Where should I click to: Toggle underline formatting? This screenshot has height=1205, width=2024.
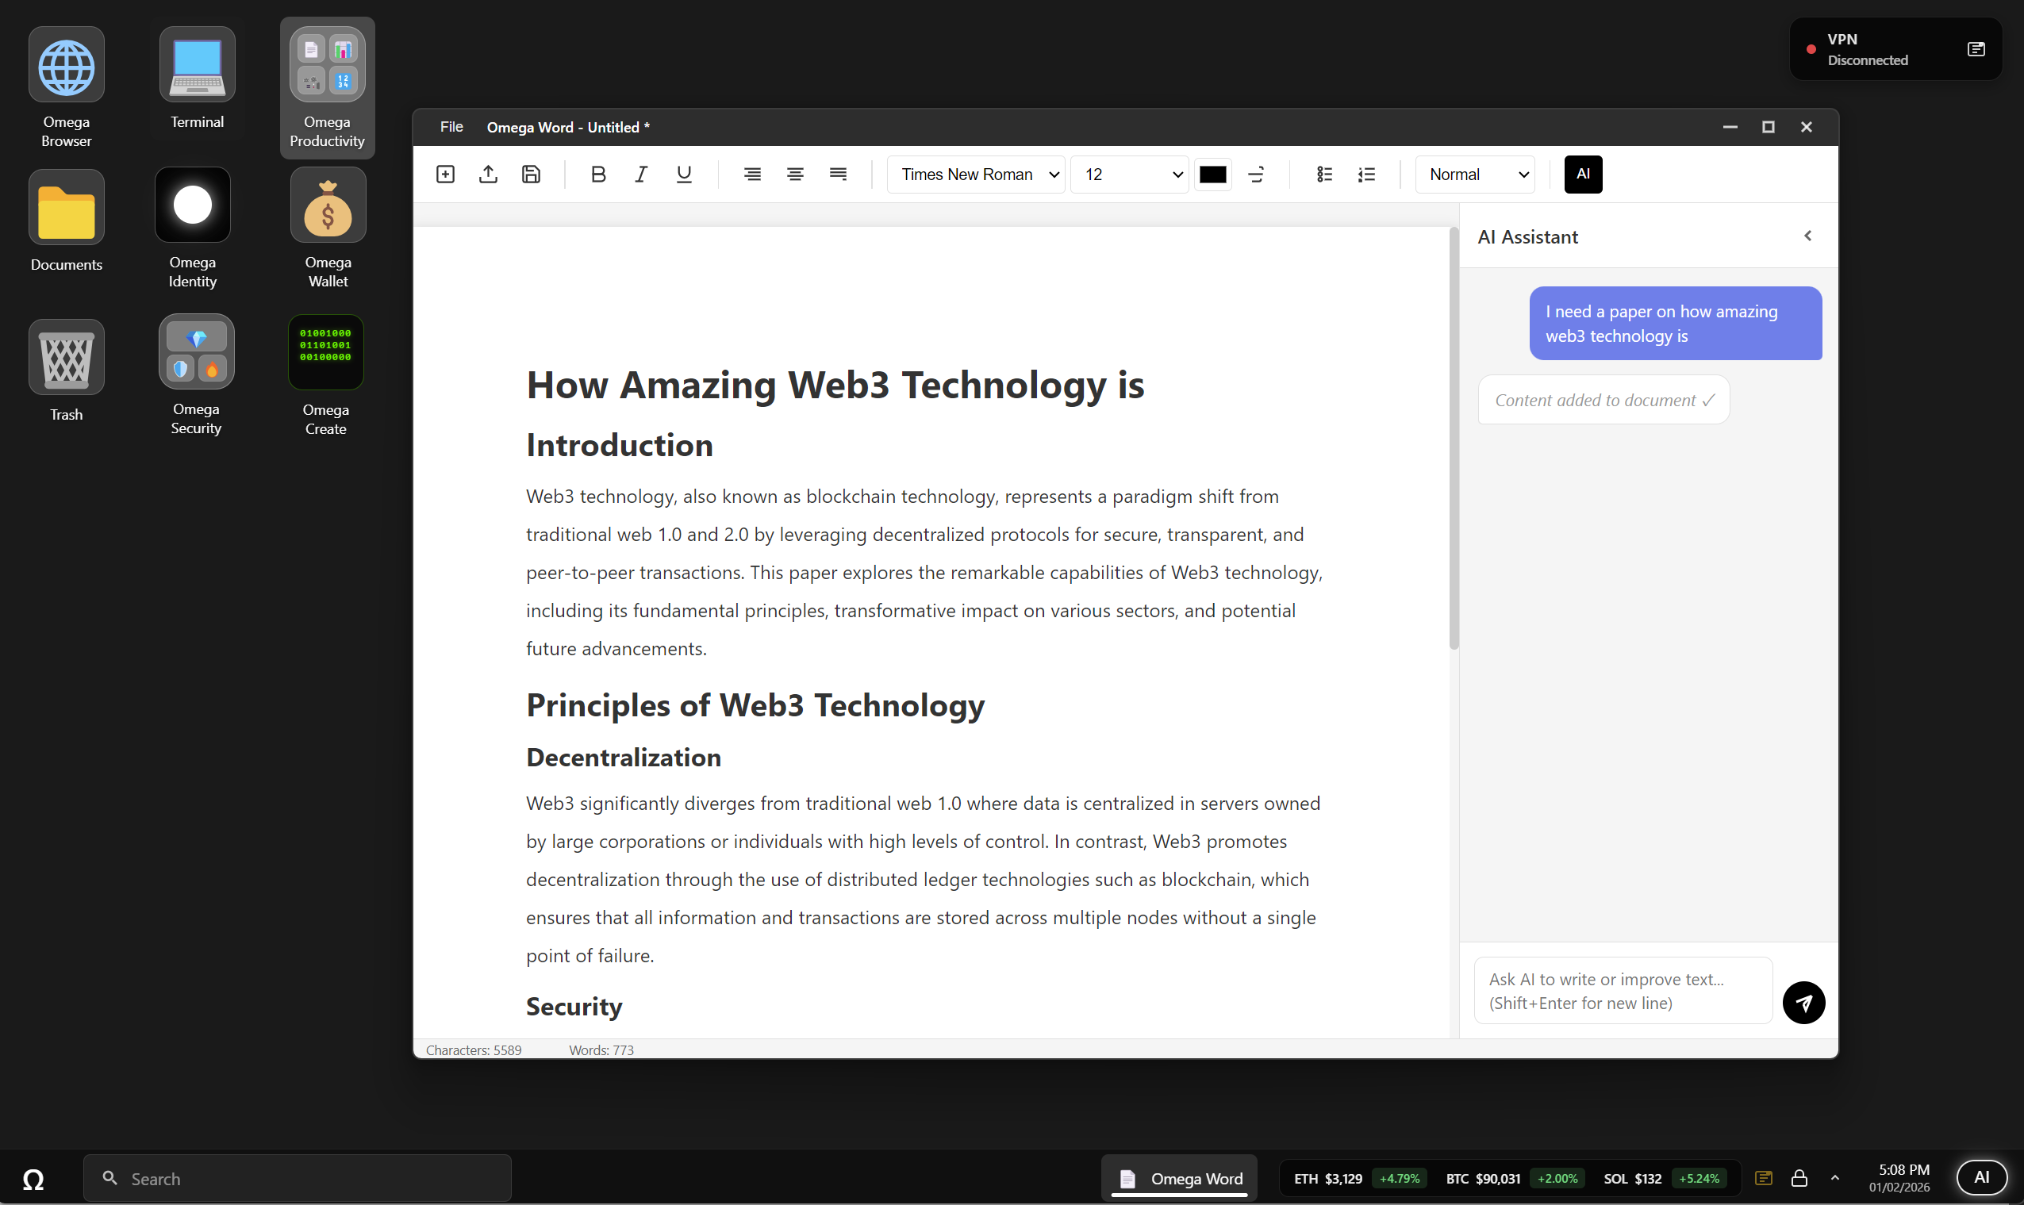[x=684, y=175]
